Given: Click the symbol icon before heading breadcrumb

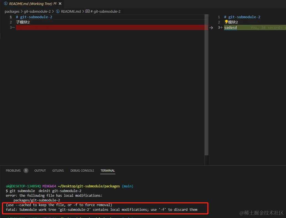Looking at the screenshot, I should 88,11.
